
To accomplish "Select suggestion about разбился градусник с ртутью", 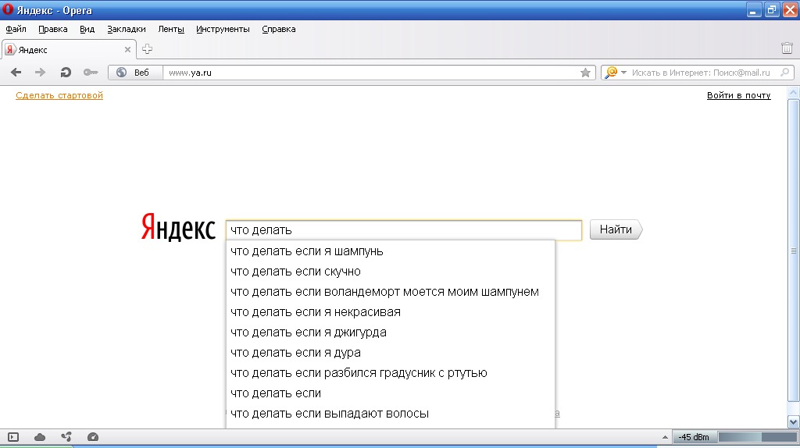I will tap(391, 373).
